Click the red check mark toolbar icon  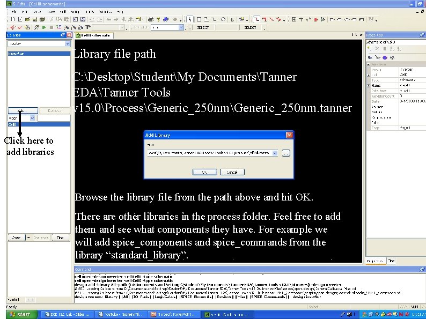pyautogui.click(x=20, y=27)
